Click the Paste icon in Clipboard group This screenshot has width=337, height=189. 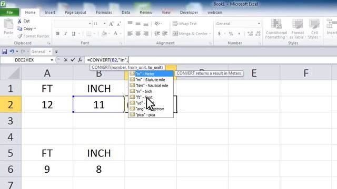(x=8, y=24)
